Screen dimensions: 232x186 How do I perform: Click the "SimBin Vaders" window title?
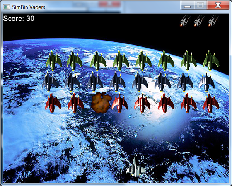(29, 7)
